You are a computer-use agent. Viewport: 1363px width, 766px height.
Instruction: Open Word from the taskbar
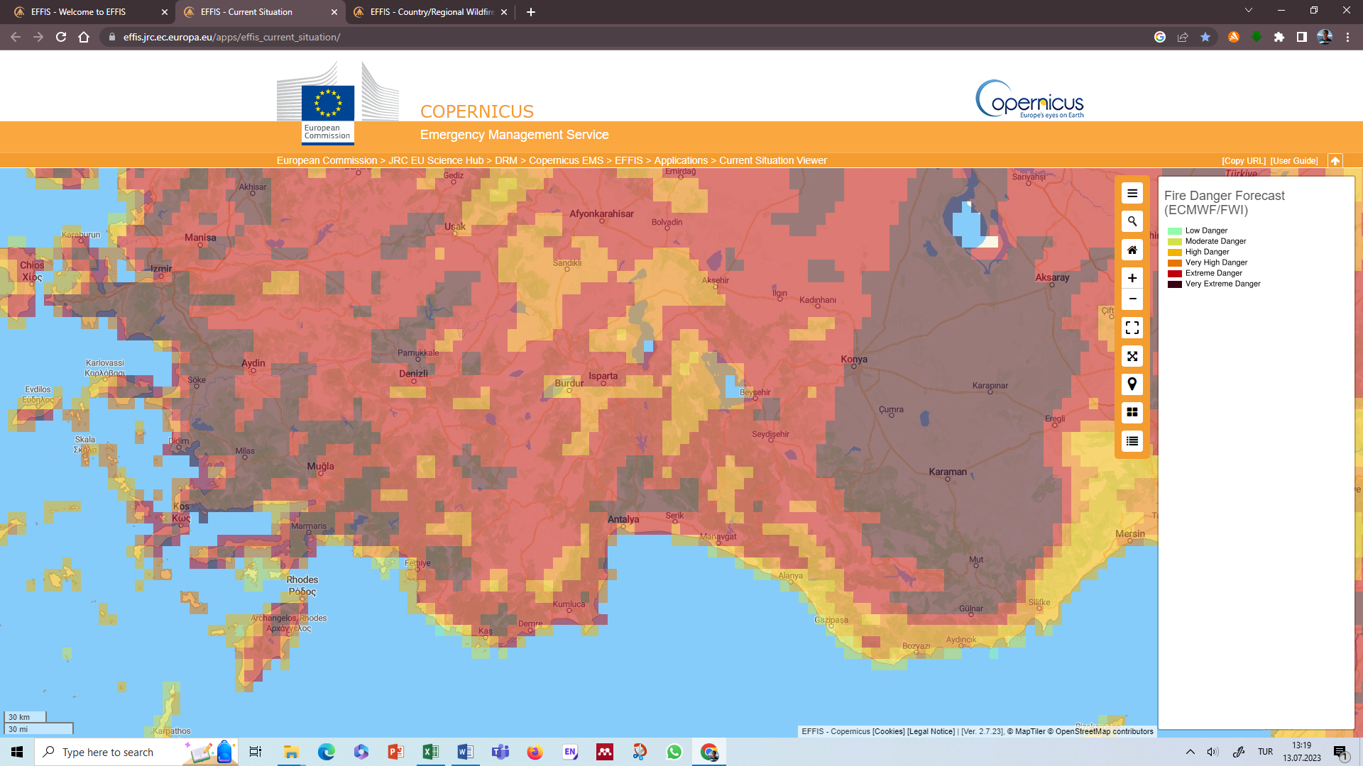[x=465, y=752]
